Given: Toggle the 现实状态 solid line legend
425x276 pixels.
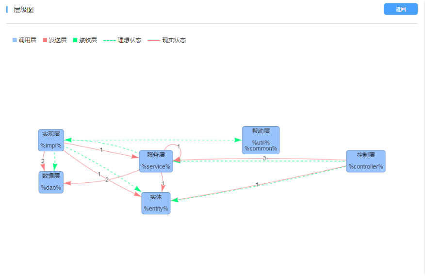Looking at the screenshot, I should click(167, 40).
